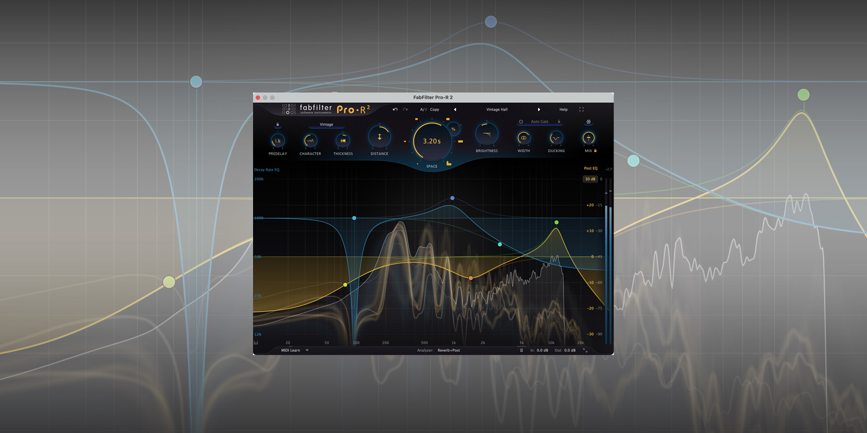Screen dimensions: 867x433
Task: Select the light-blue notch band dot near 100 Hz
Action: click(354, 218)
